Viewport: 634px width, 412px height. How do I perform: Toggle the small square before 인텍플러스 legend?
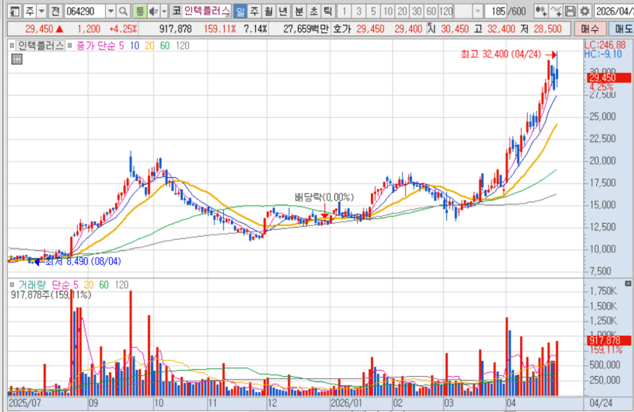tap(12, 46)
